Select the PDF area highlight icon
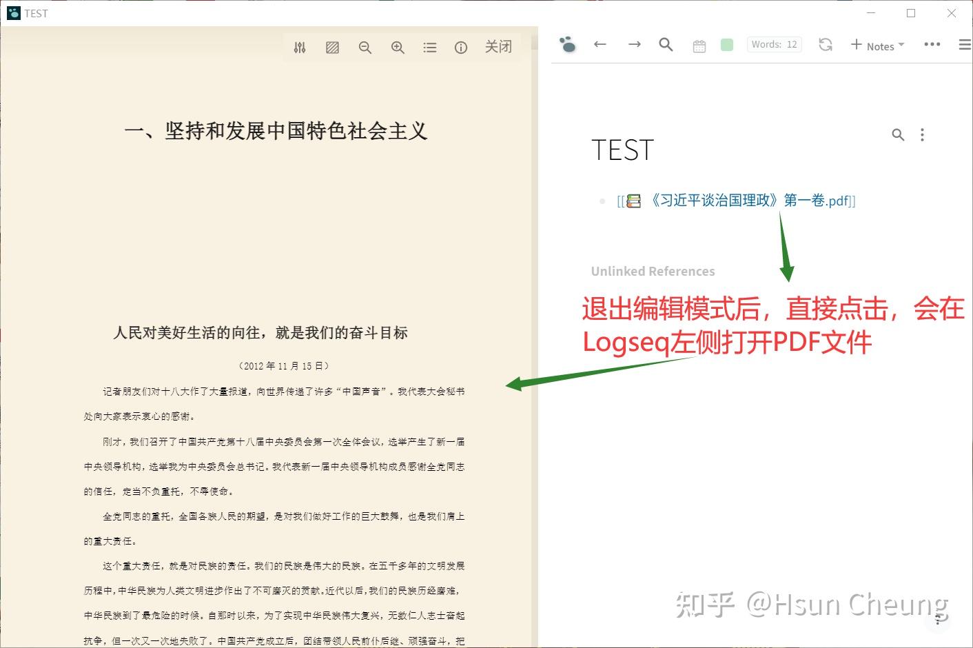 (x=332, y=47)
